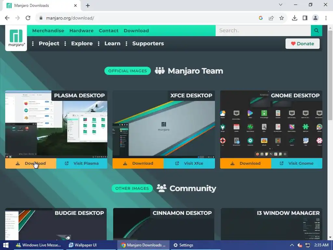Expand the Explore menu

(x=82, y=43)
